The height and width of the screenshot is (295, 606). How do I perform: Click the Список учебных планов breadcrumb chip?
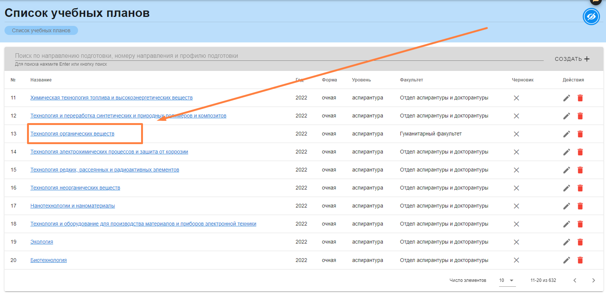click(41, 30)
